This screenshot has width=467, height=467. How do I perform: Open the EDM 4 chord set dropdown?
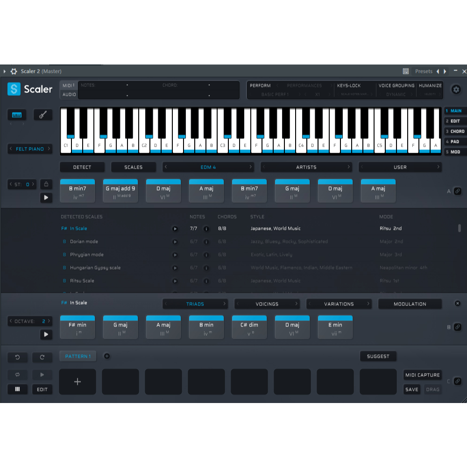(208, 167)
